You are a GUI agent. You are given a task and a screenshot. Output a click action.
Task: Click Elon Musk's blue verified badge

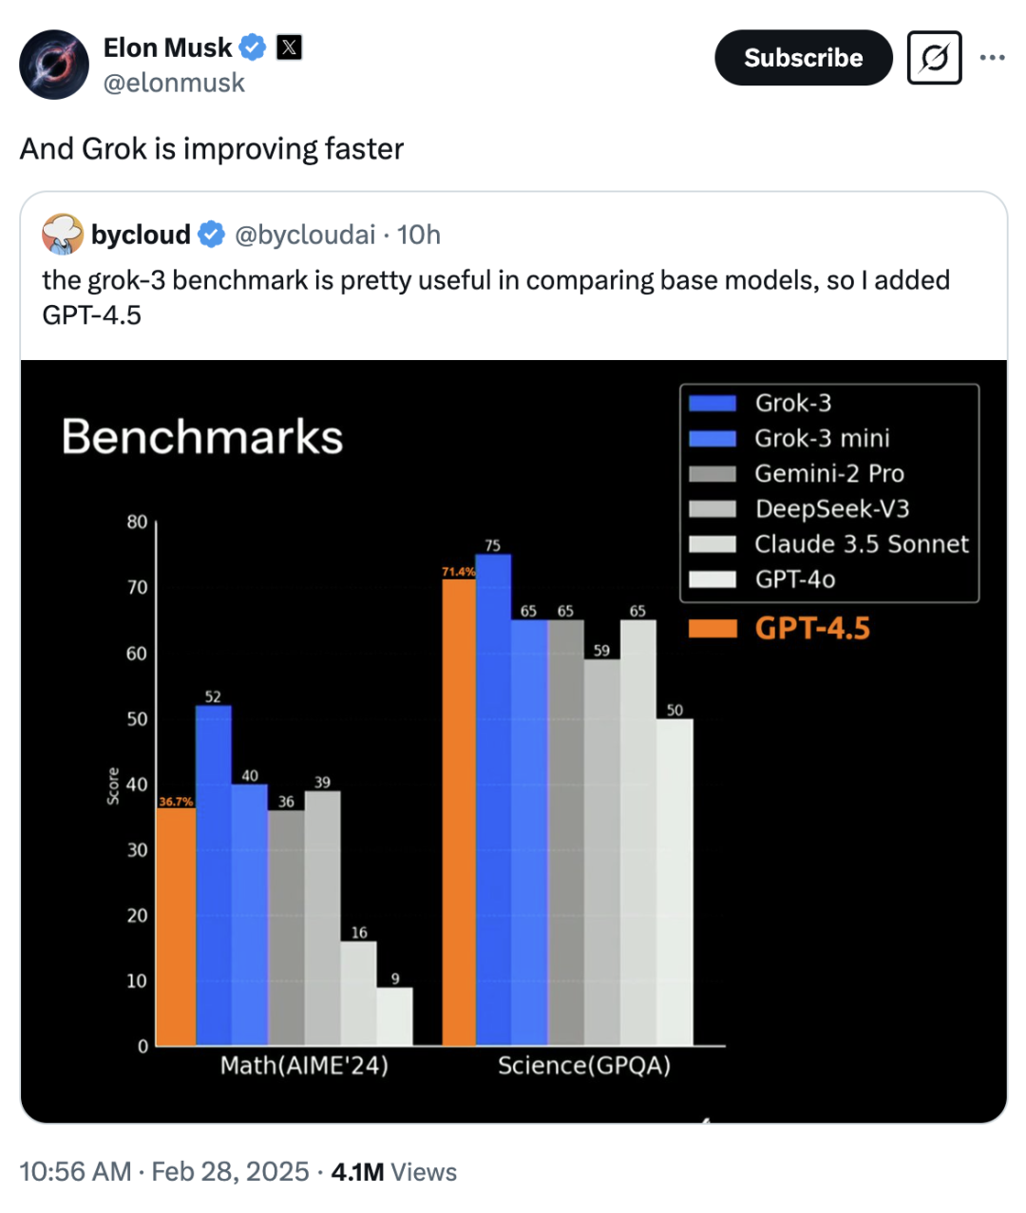[252, 47]
